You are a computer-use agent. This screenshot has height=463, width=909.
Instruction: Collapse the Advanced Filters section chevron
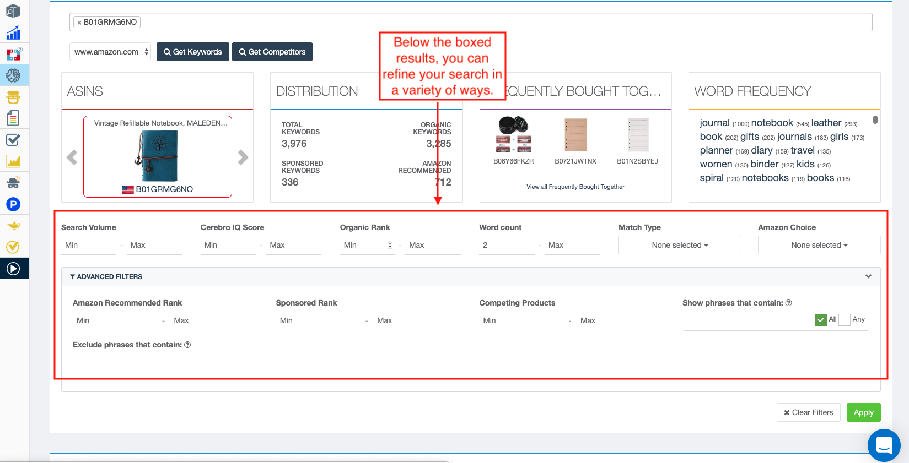[x=868, y=276]
